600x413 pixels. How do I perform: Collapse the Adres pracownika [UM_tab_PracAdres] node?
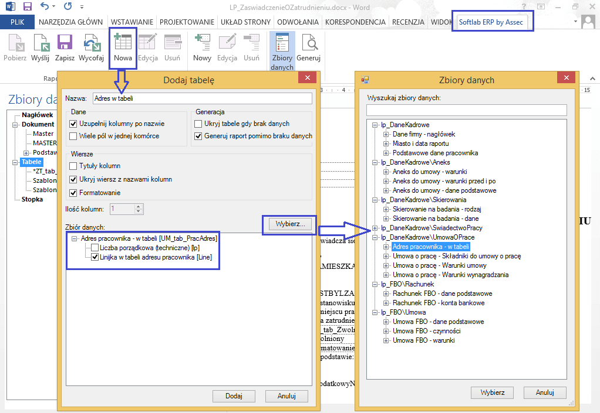74,238
